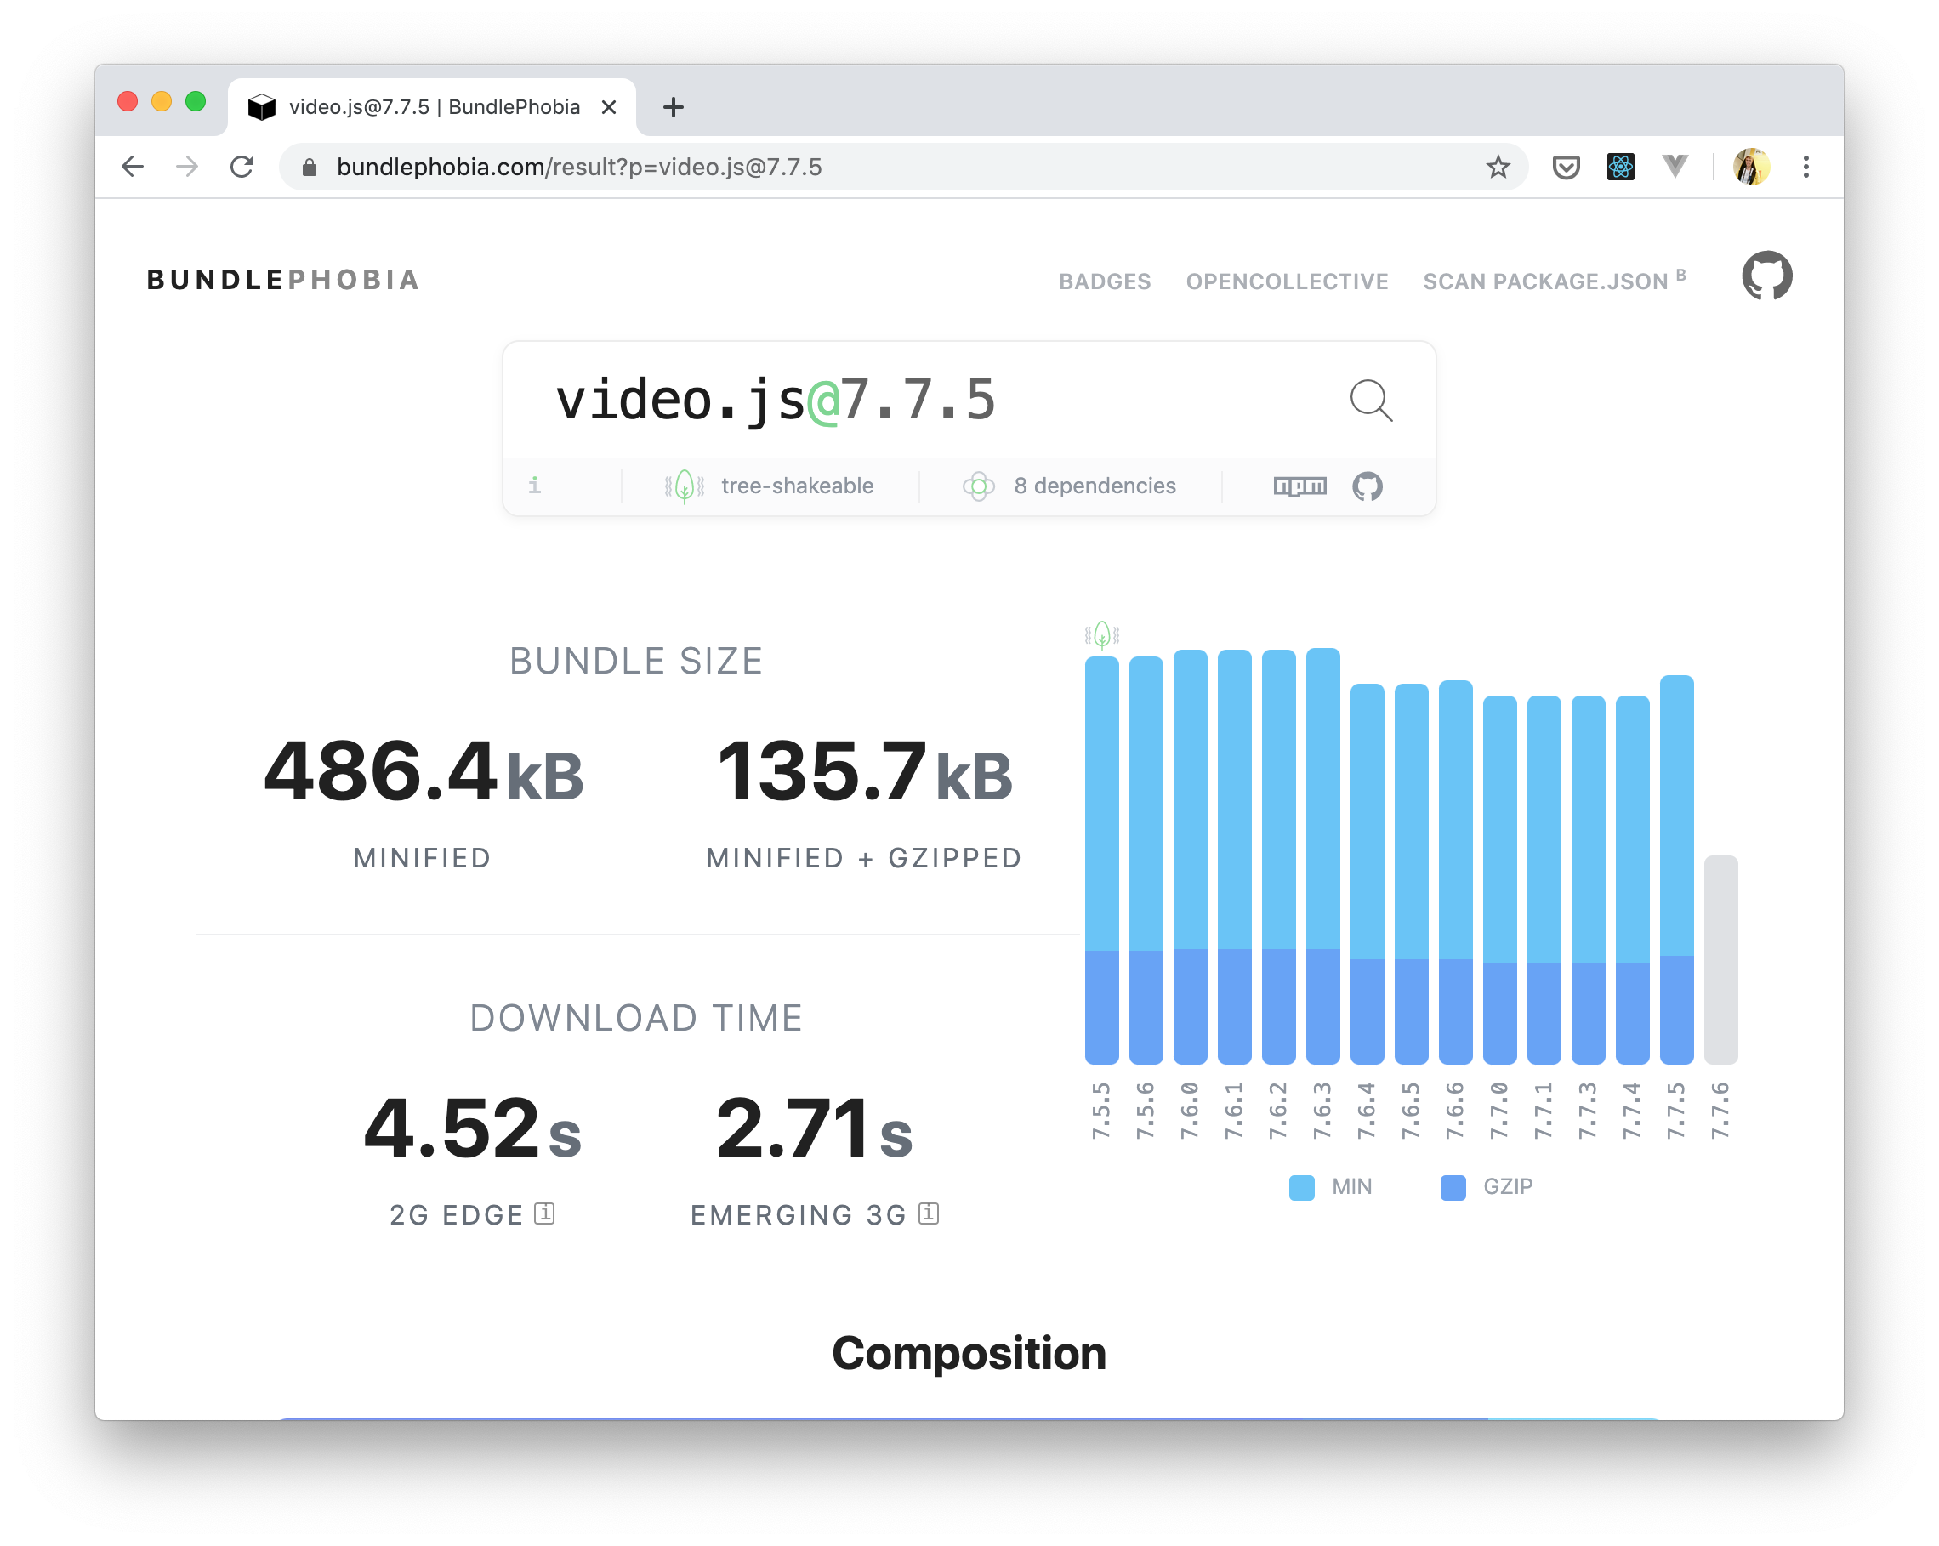Submit search with magnifier icon
This screenshot has height=1546, width=1939.
(x=1371, y=400)
